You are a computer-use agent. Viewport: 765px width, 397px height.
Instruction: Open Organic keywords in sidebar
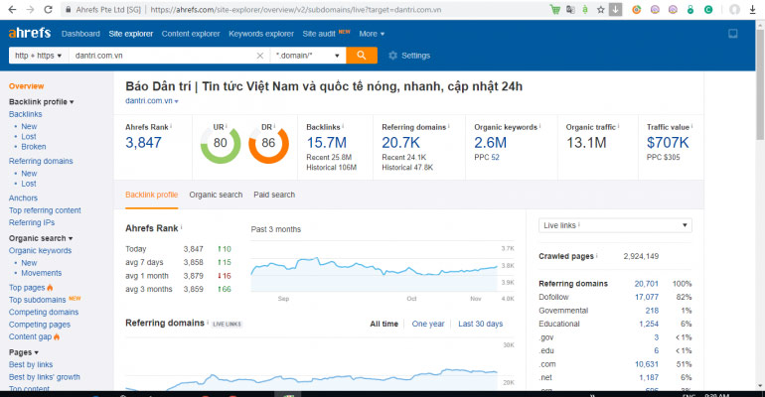[40, 250]
